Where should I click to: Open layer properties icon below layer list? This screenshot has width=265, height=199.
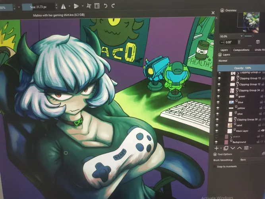(x=247, y=148)
